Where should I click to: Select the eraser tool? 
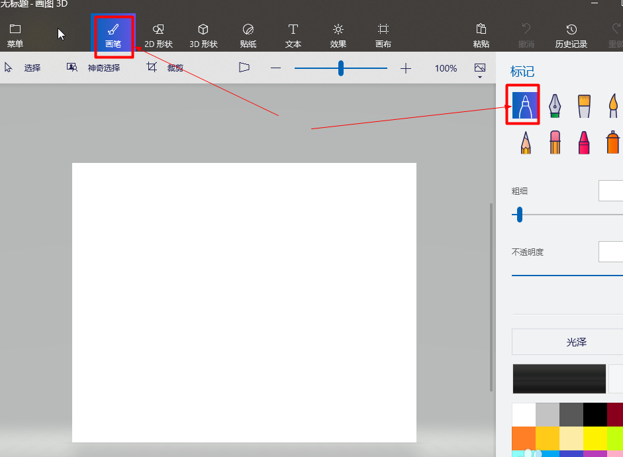tap(555, 142)
